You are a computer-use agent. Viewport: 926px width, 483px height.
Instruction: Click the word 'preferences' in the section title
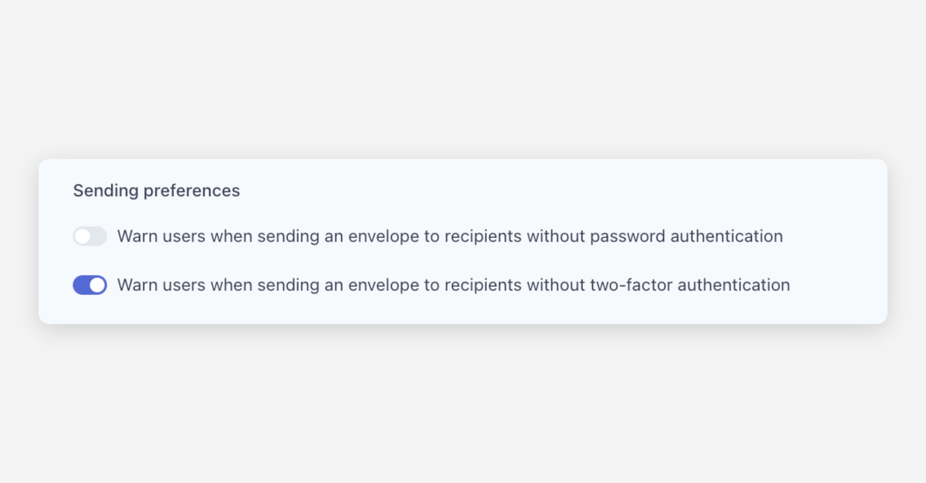click(x=191, y=190)
